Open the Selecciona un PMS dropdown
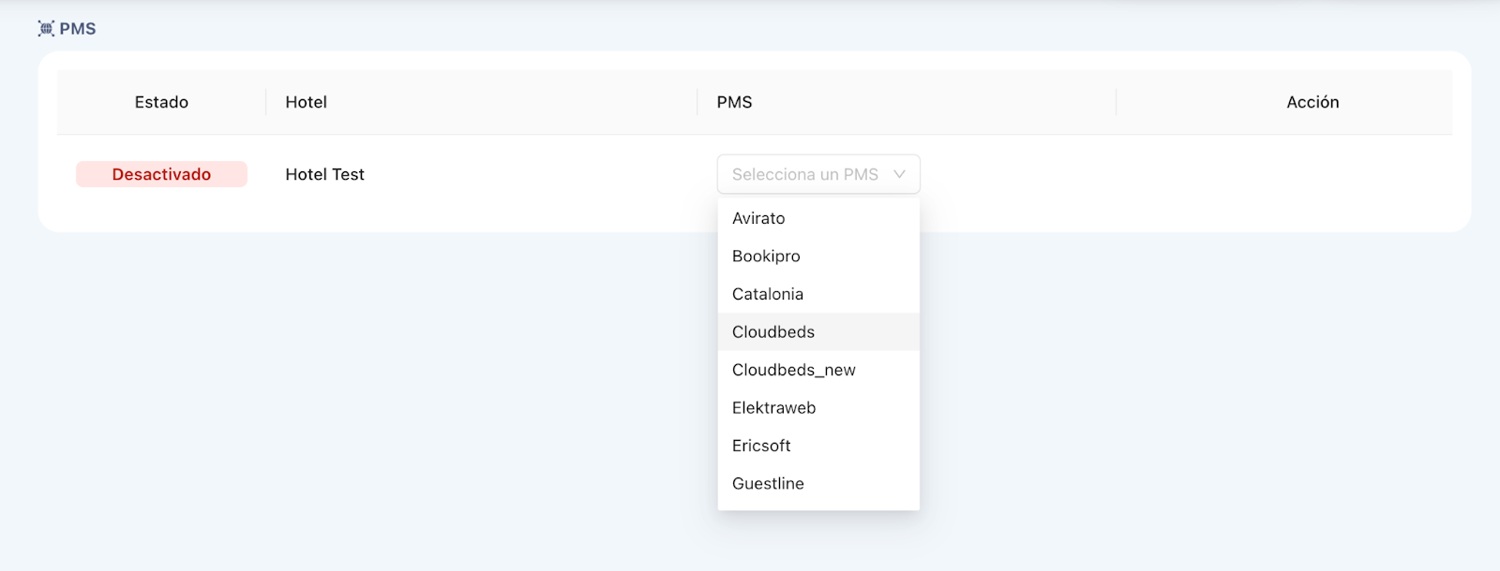This screenshot has width=1500, height=571. click(818, 174)
